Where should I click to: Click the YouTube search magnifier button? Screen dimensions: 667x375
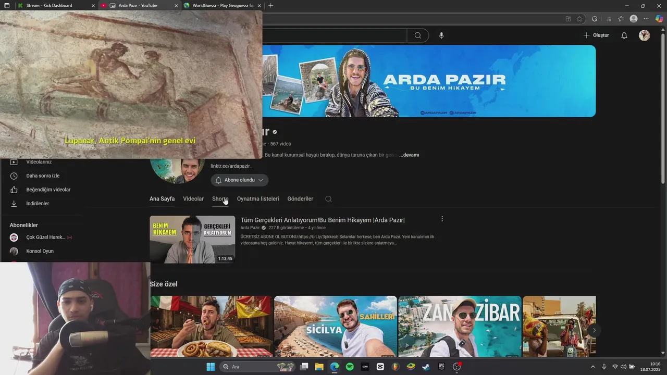click(418, 35)
